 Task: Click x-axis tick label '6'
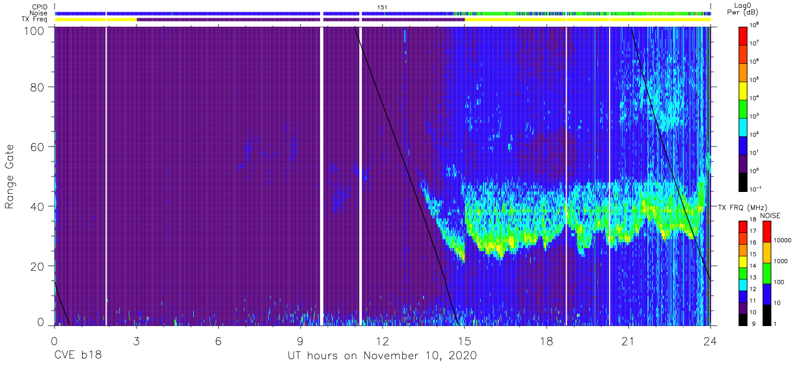click(x=218, y=340)
